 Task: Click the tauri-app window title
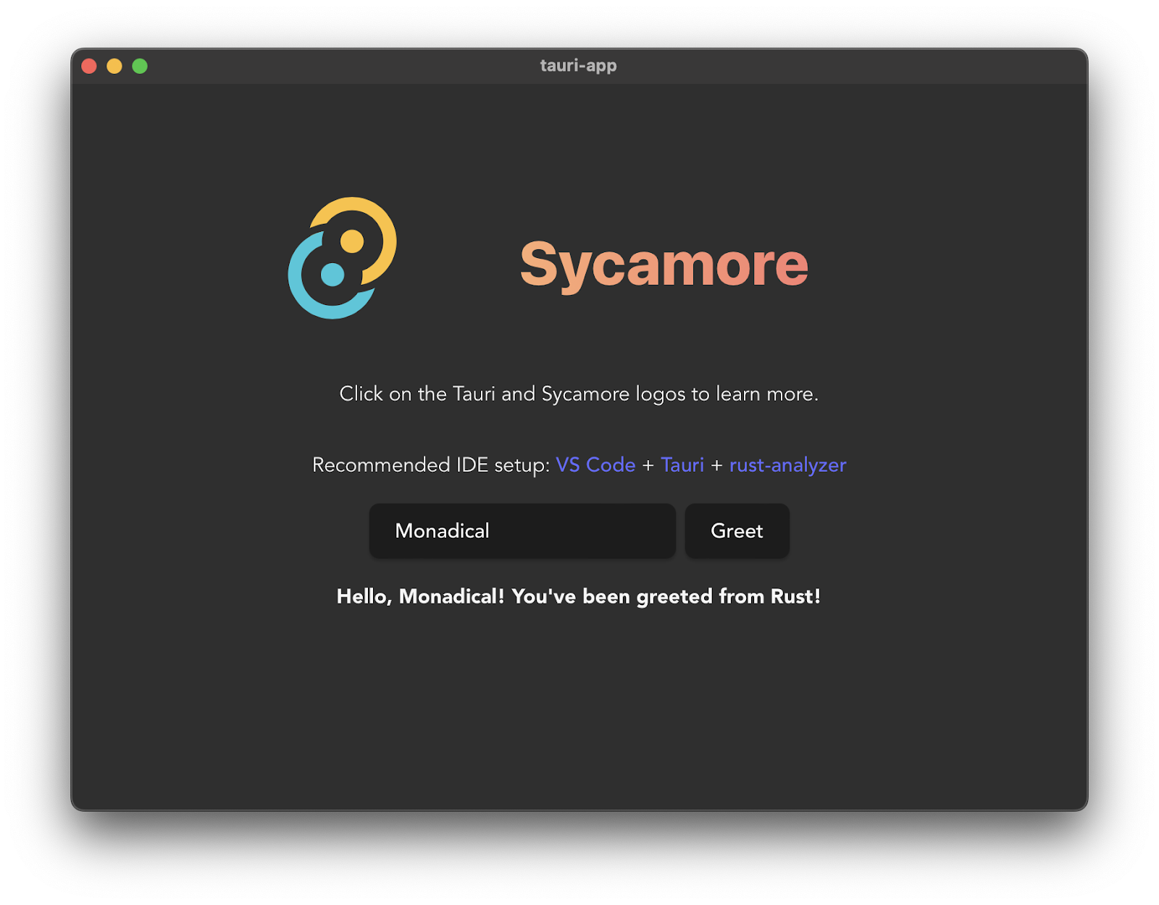[579, 65]
